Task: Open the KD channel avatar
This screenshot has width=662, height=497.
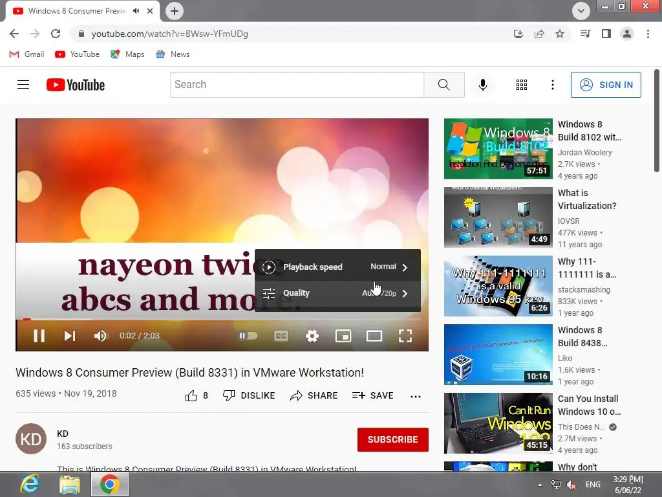Action: 31,439
